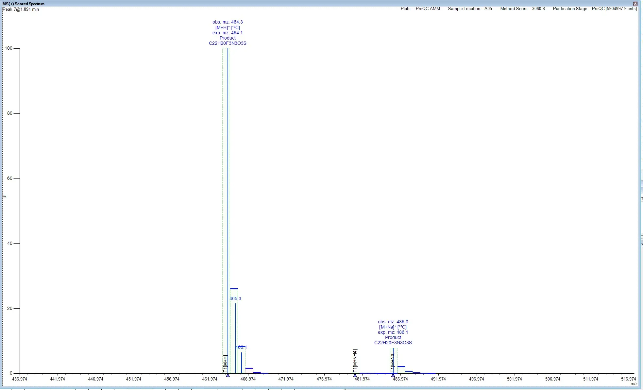Click the % intensity axis label
Viewport: 643px width, 390px height.
(x=5, y=196)
